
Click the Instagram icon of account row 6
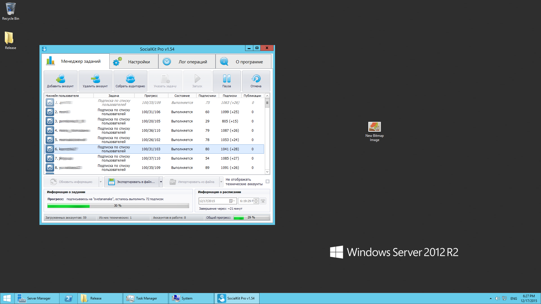50,149
